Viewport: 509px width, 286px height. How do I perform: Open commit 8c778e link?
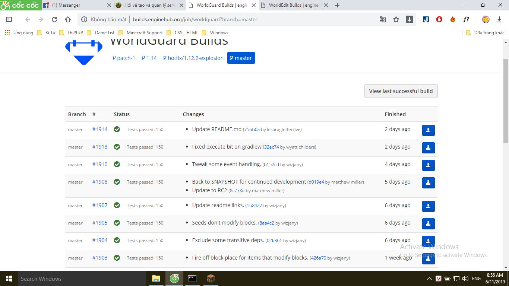pyautogui.click(x=237, y=191)
